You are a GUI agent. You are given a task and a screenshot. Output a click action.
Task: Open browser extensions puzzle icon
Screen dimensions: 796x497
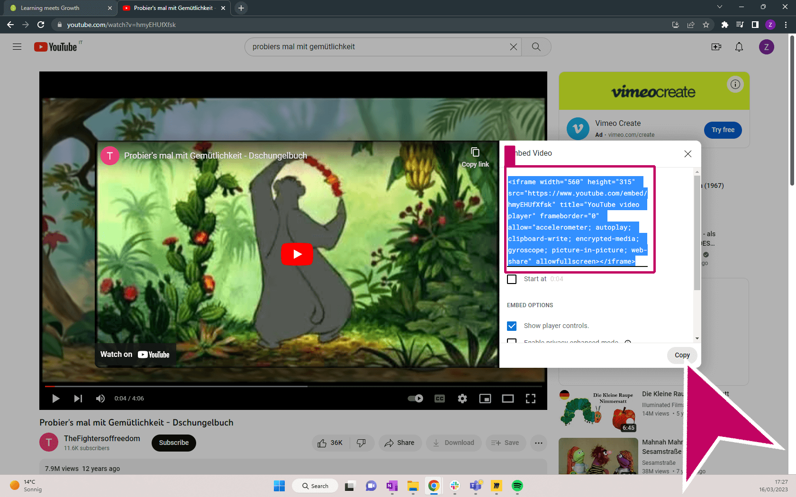(x=724, y=25)
